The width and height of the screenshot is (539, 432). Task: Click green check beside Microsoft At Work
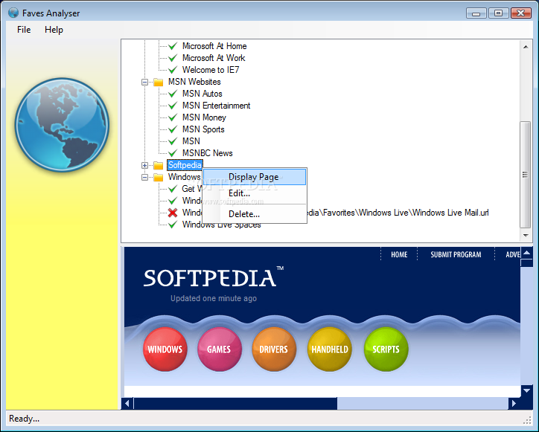[173, 58]
